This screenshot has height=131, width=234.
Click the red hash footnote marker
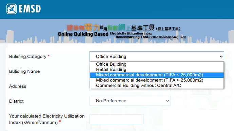[x=60, y=121]
